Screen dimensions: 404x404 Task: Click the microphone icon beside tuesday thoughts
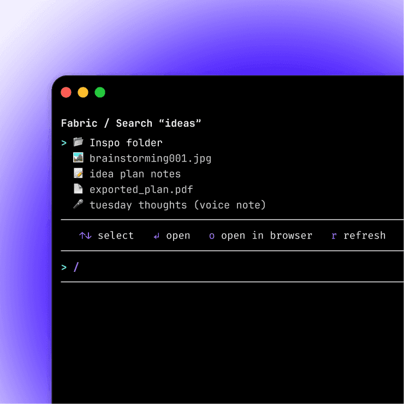[78, 204]
